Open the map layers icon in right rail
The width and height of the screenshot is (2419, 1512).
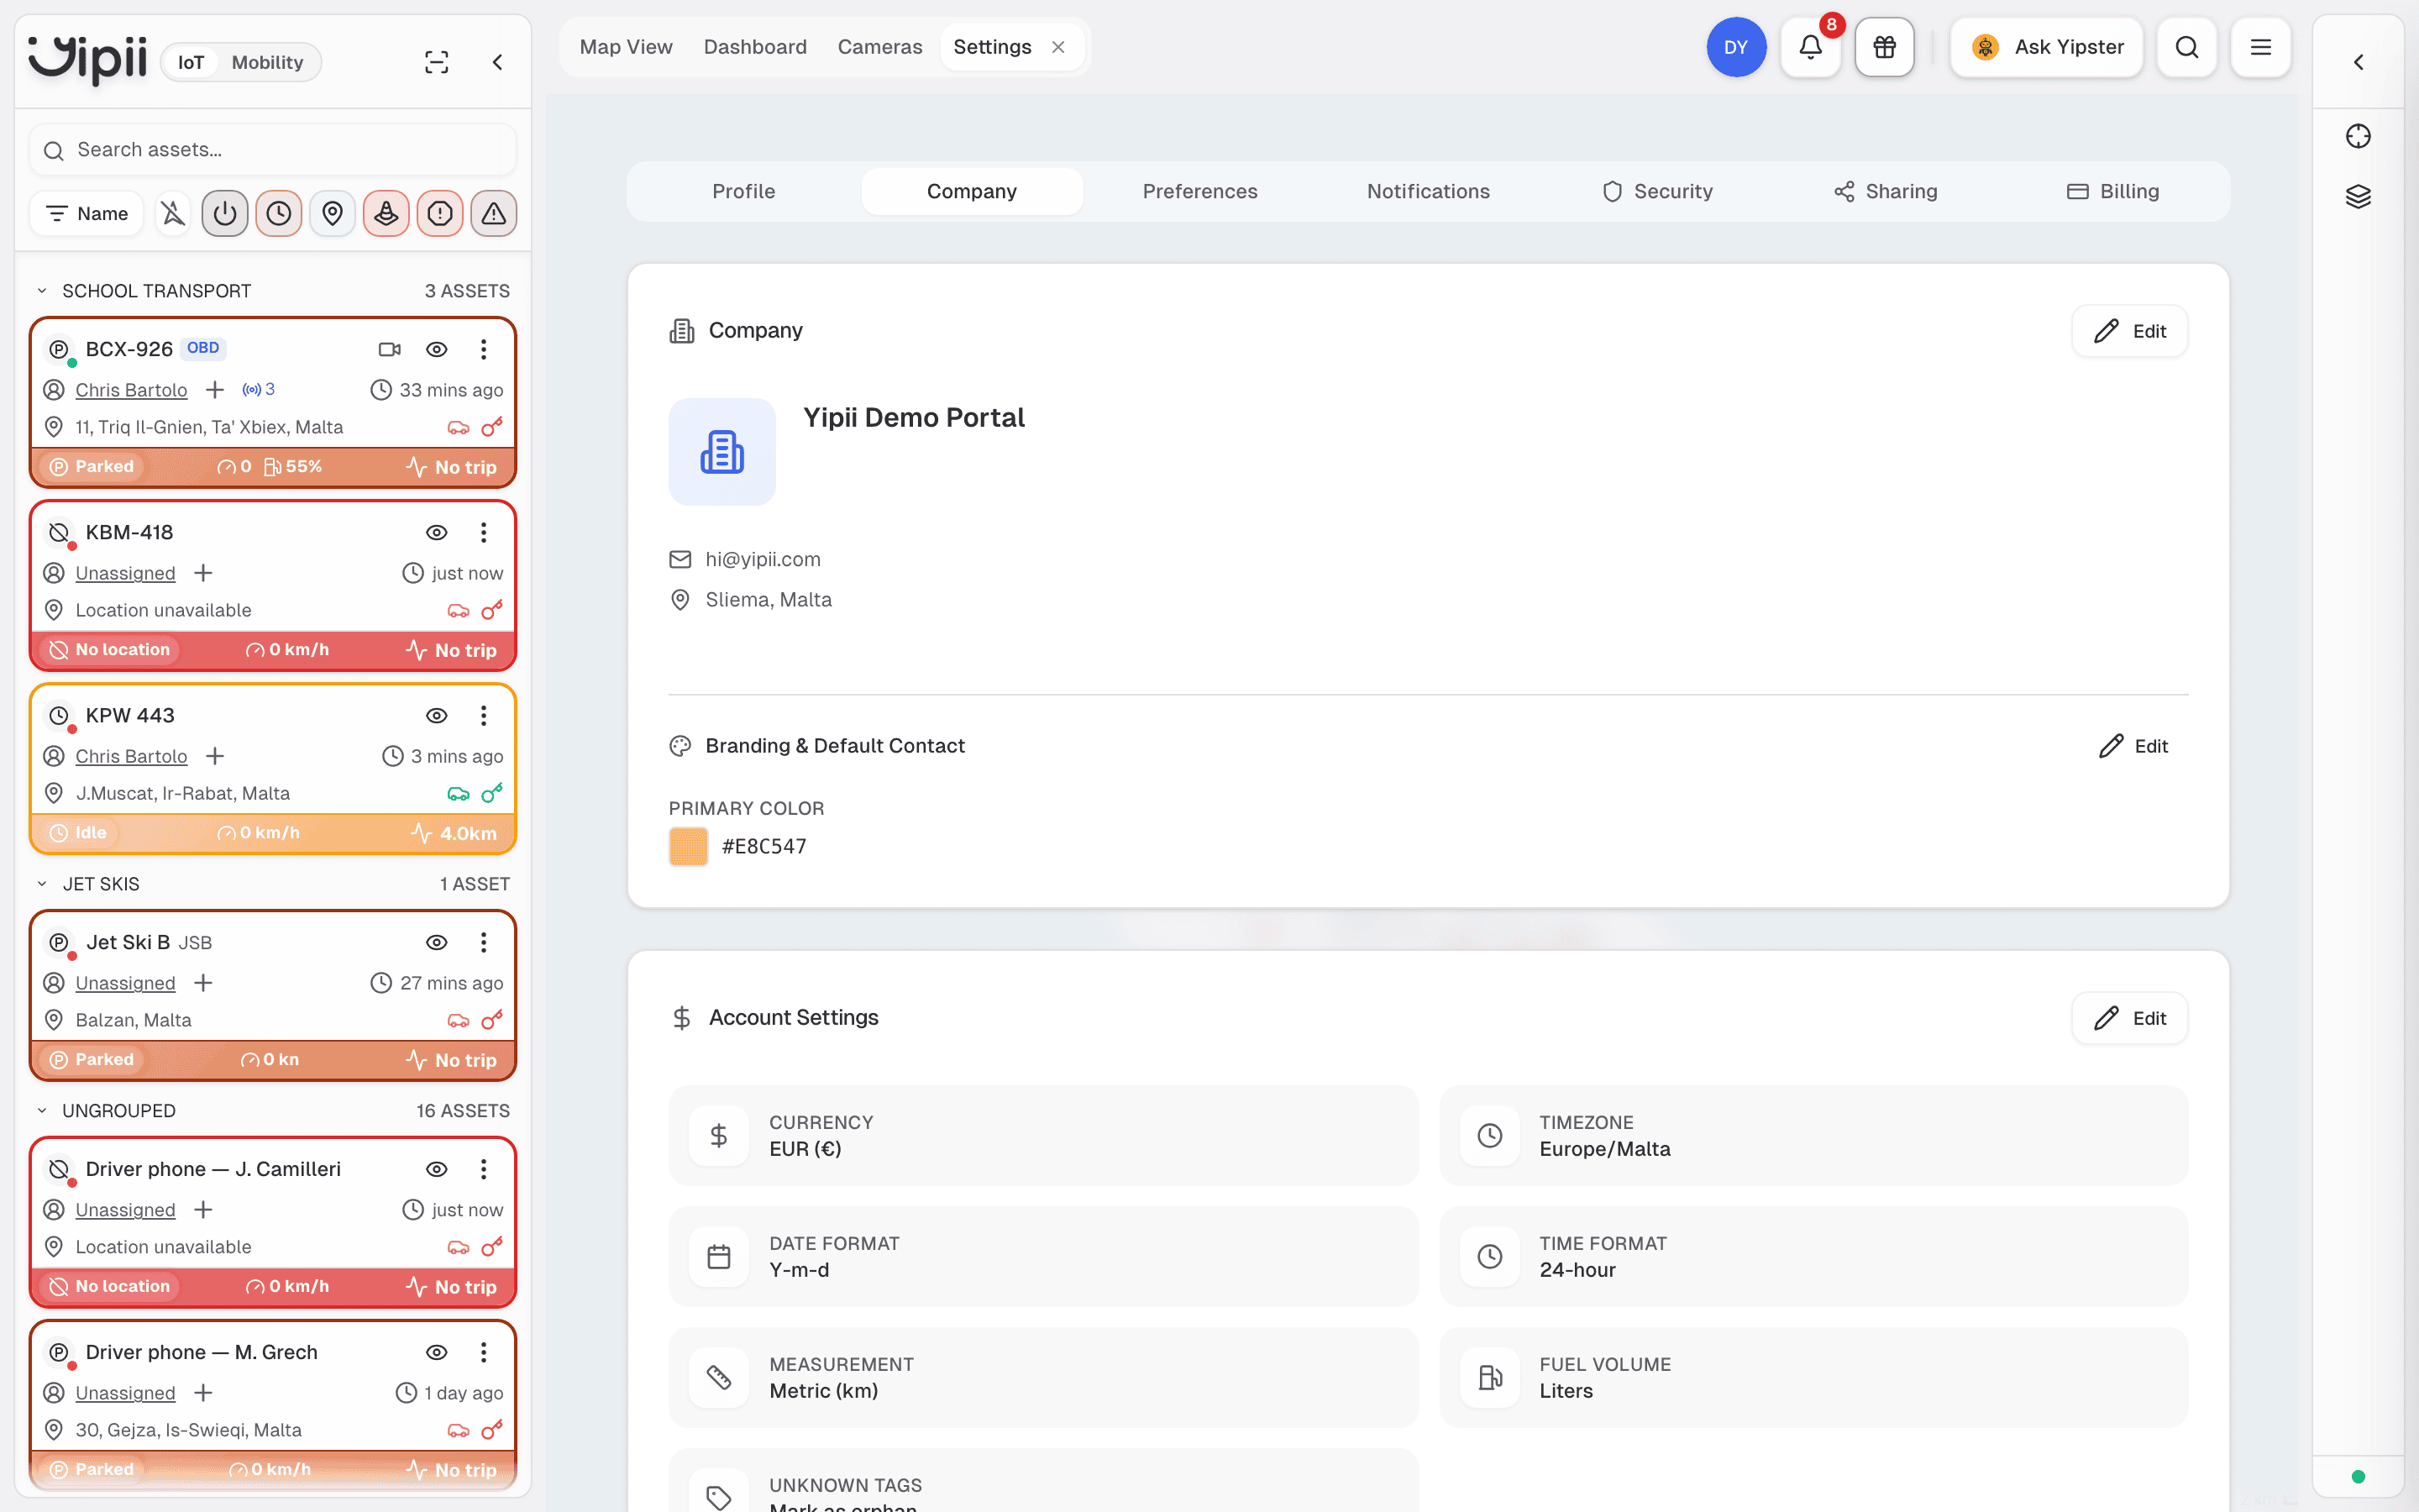(2358, 196)
